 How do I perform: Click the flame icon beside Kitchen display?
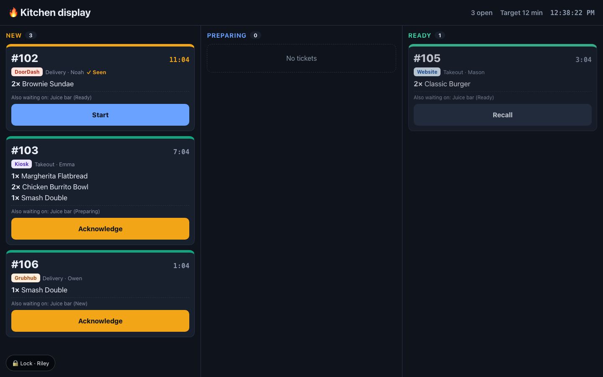[x=13, y=13]
